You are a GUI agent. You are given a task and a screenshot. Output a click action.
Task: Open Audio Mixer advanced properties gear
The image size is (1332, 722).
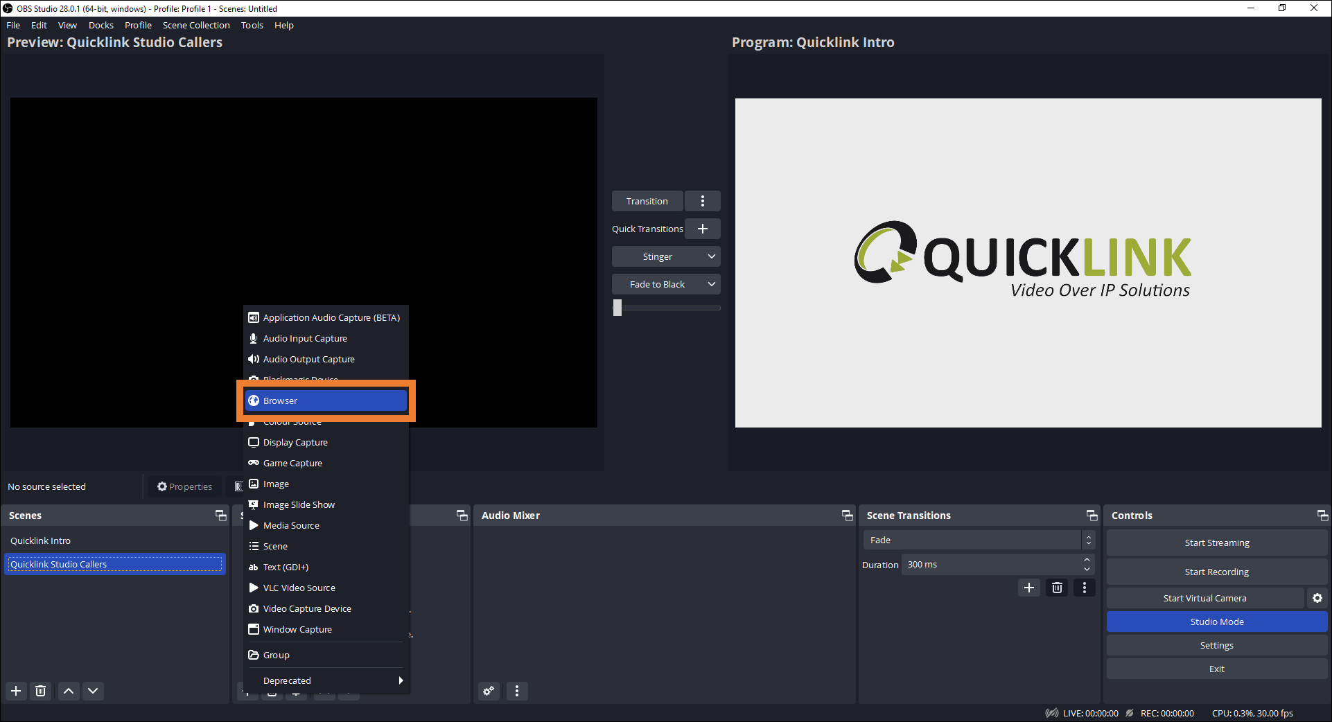489,691
